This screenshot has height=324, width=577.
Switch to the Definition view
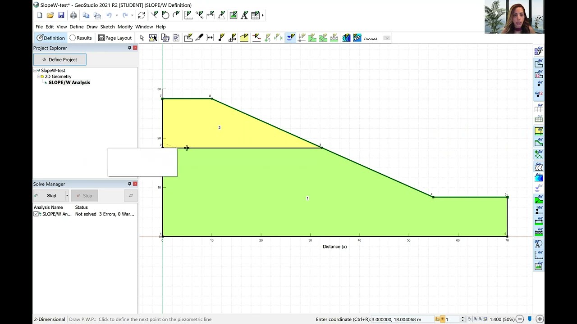tap(51, 38)
